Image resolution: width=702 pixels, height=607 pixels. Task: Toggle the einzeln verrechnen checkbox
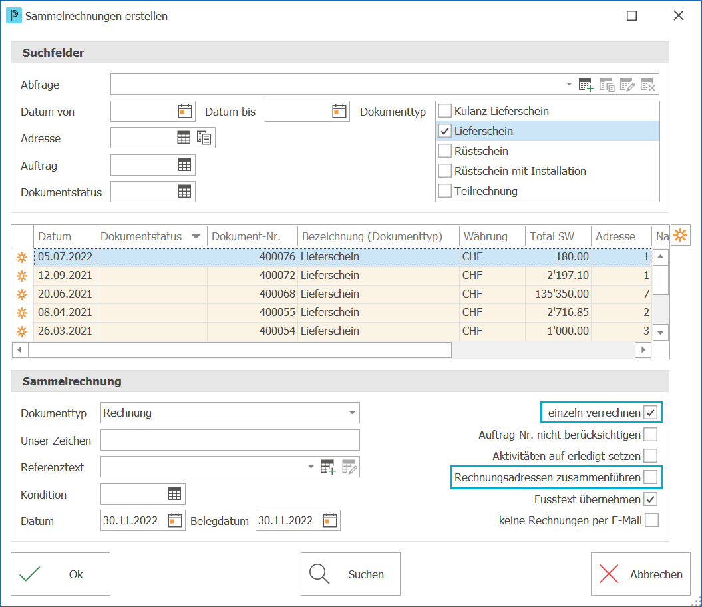click(651, 413)
